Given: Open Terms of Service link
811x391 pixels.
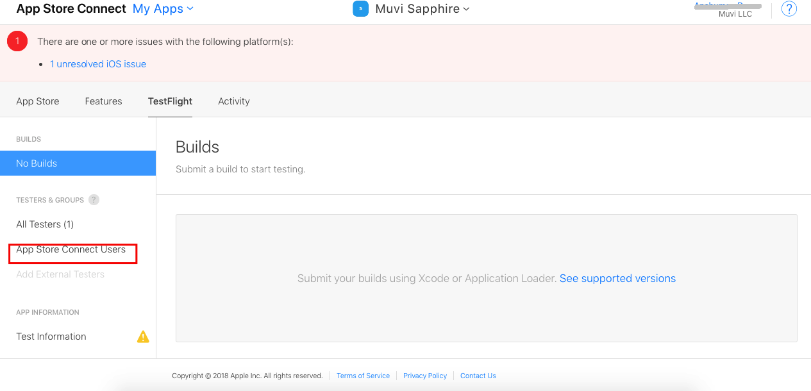Looking at the screenshot, I should point(363,376).
